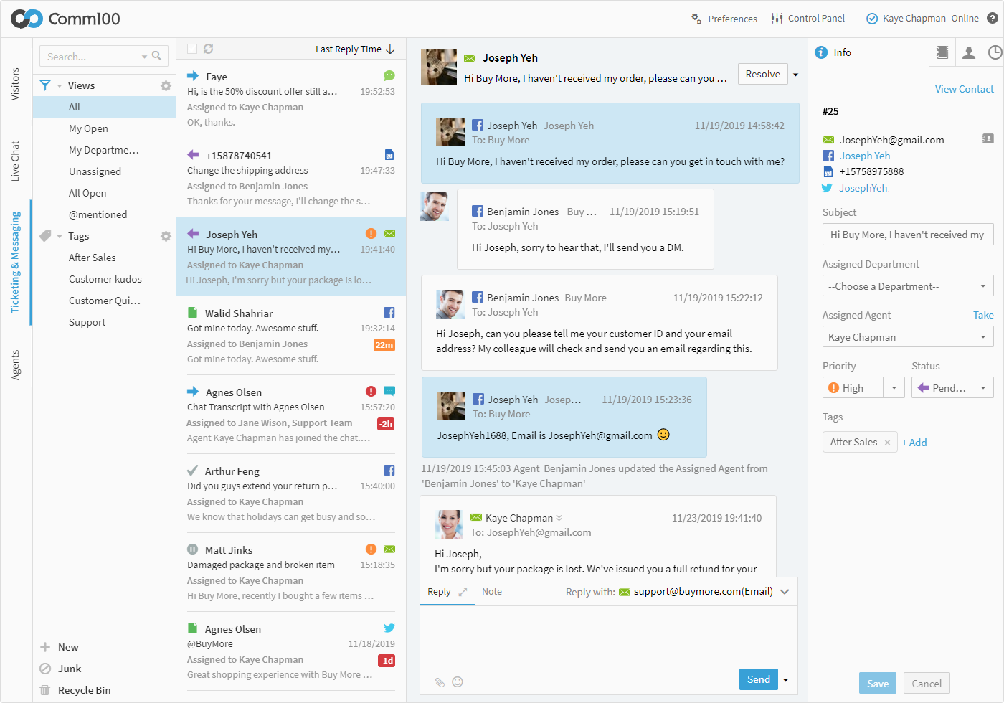The height and width of the screenshot is (703, 1004).
Task: Open Views settings gear icon
Action: point(166,85)
